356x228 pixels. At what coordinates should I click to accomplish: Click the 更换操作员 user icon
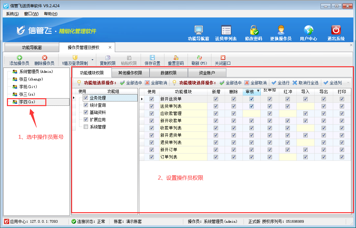pyautogui.click(x=281, y=30)
